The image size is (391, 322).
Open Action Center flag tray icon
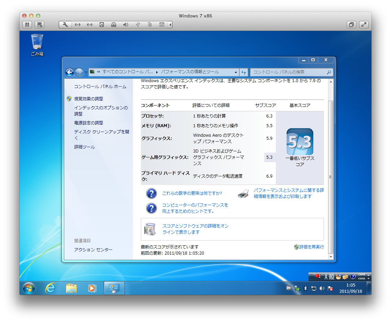330,288
